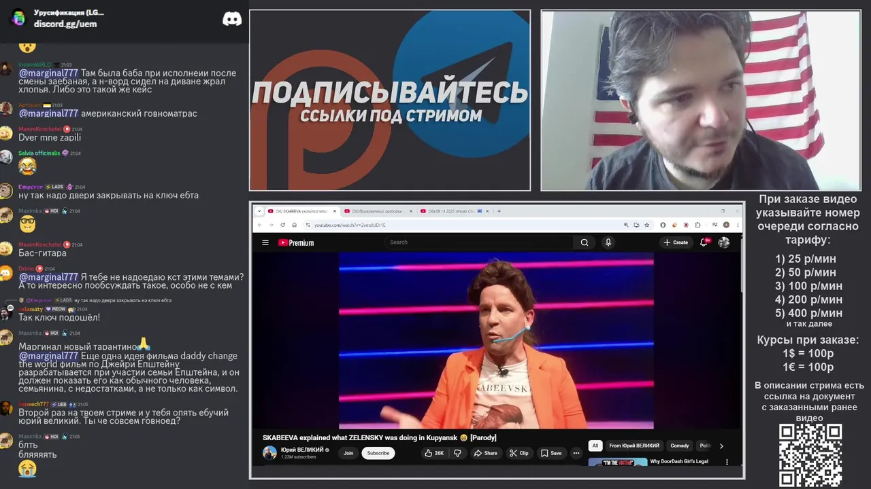This screenshot has height=489, width=871.
Task: Click the Clip button
Action: [519, 453]
